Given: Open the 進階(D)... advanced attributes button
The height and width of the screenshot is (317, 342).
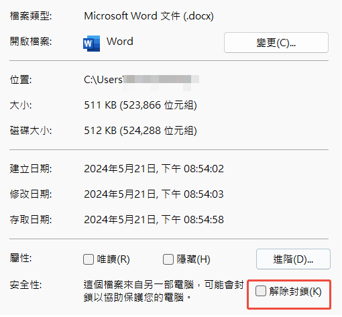Looking at the screenshot, I should tap(294, 259).
